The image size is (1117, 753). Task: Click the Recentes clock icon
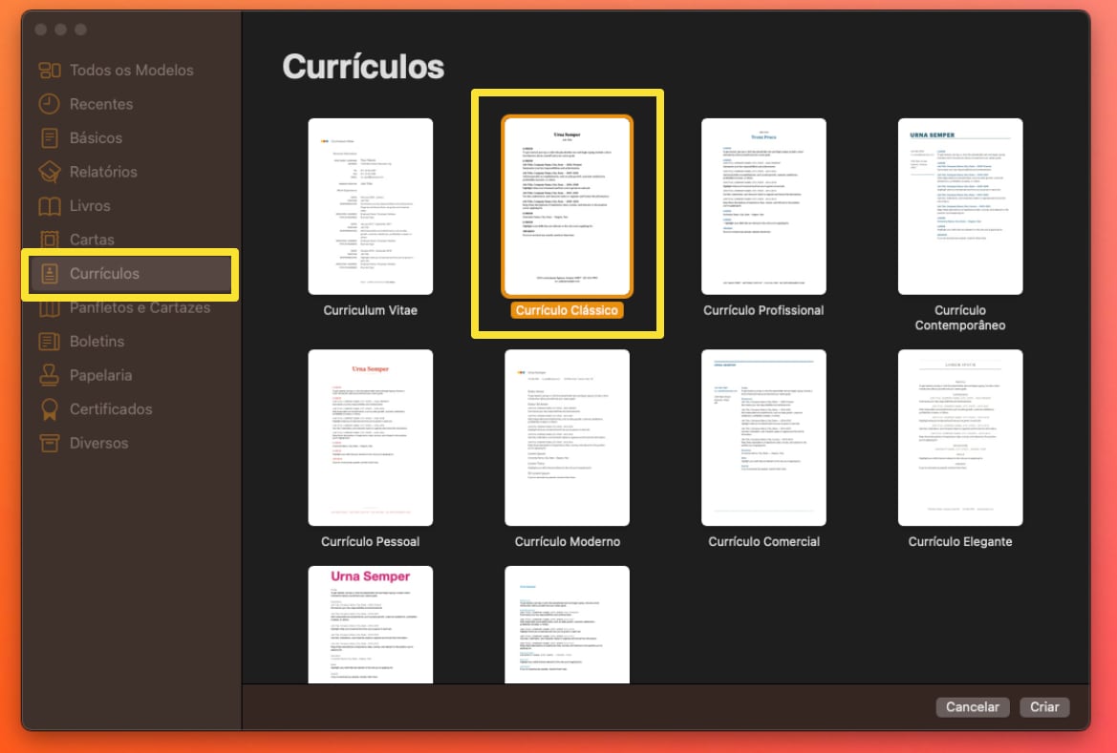(50, 104)
